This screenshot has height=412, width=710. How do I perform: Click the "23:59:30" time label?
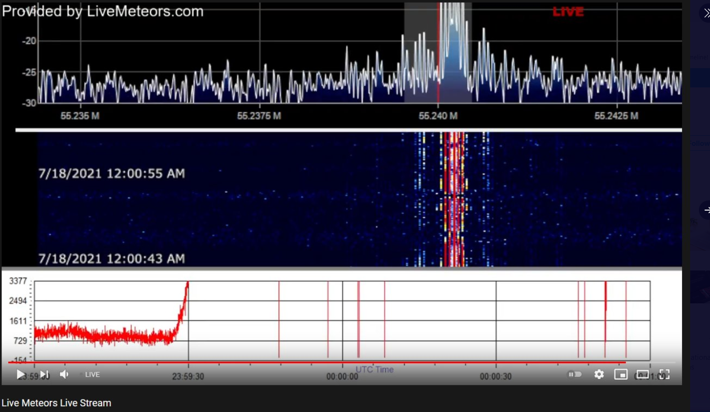click(x=188, y=376)
